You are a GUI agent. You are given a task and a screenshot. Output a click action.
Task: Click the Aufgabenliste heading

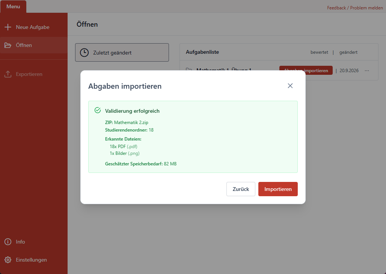point(202,52)
